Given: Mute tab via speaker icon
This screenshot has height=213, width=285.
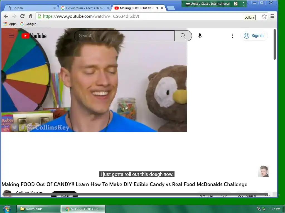Looking at the screenshot, I should (x=158, y=8).
